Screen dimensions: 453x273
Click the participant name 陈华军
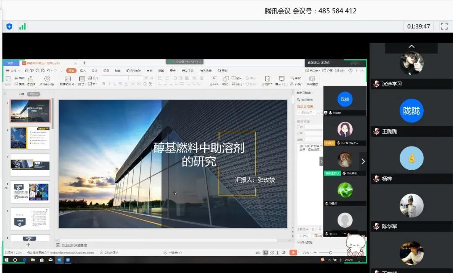390,226
